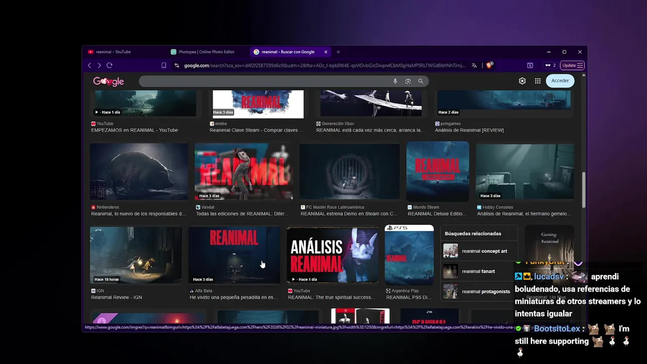Screen dimensions: 647x364
Task: Open the Google apps grid
Action: (538, 81)
